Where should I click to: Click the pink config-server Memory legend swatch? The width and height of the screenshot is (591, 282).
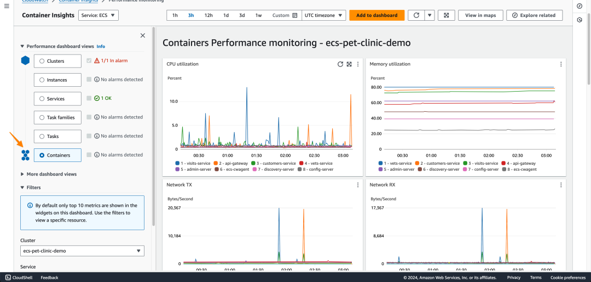[x=466, y=169]
